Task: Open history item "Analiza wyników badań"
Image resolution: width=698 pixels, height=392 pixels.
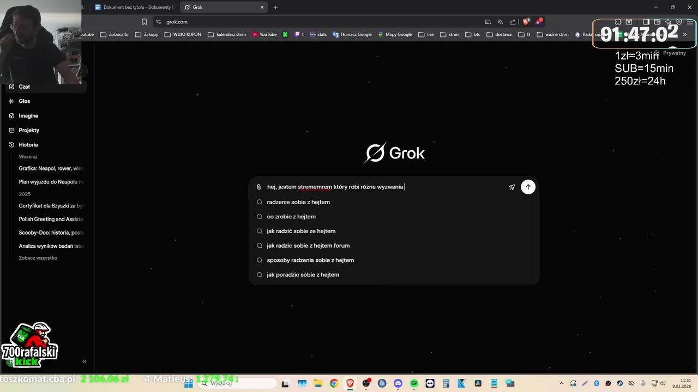Action: tap(51, 246)
